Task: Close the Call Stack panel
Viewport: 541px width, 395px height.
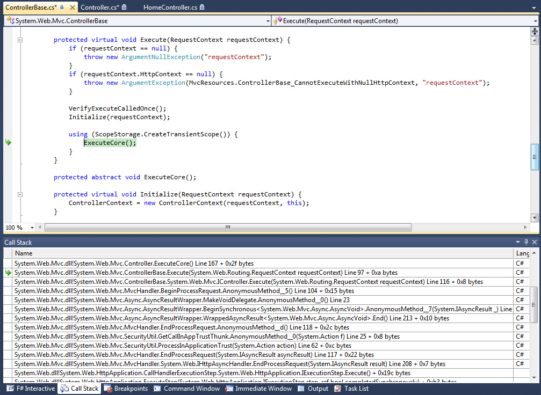Action: pyautogui.click(x=534, y=243)
